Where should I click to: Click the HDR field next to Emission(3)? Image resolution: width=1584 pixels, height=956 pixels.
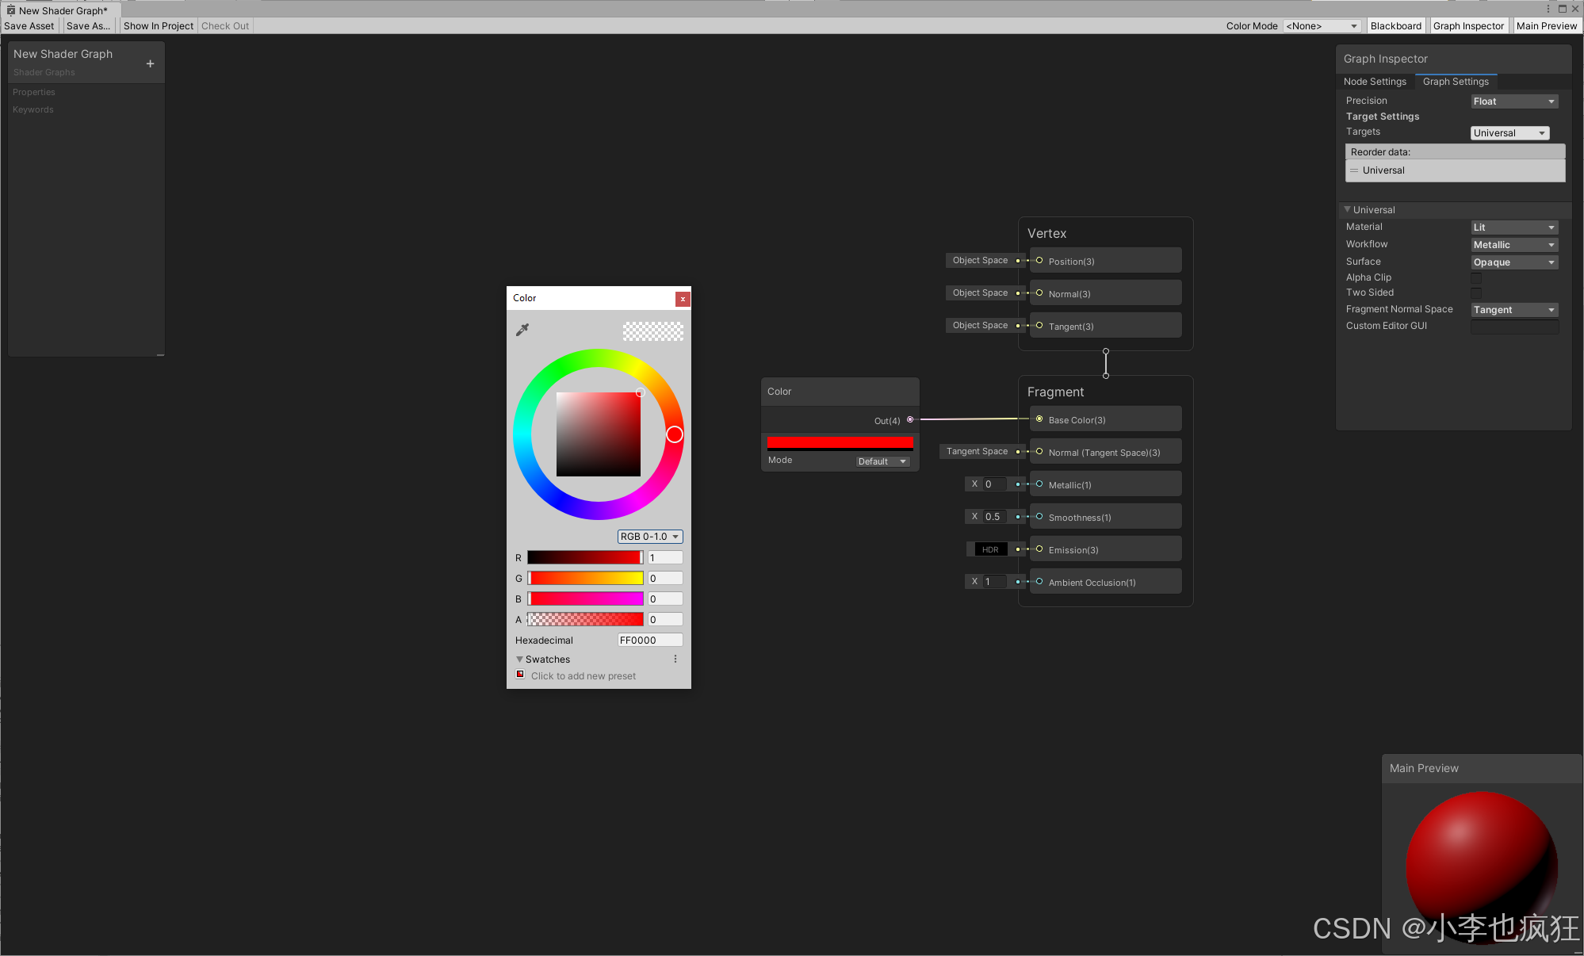pos(990,549)
